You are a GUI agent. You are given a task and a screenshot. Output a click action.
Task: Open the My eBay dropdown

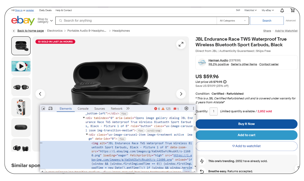[268, 10]
